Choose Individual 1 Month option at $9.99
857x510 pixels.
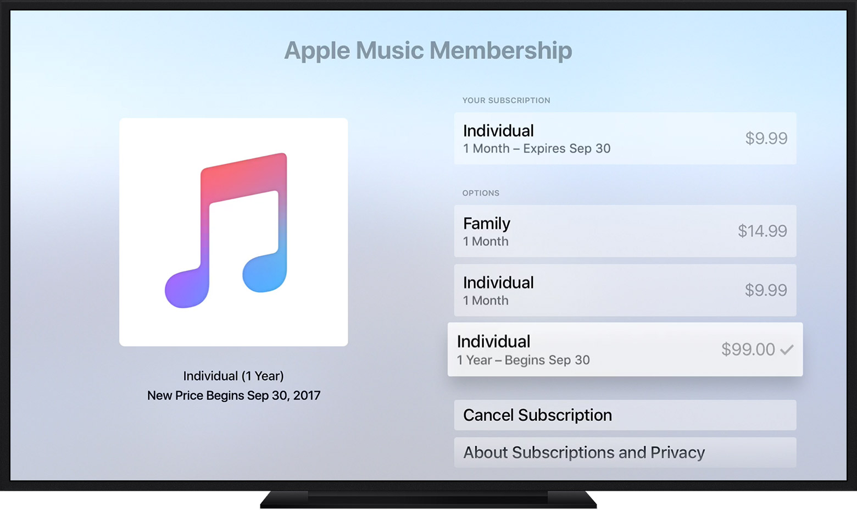[x=625, y=290]
